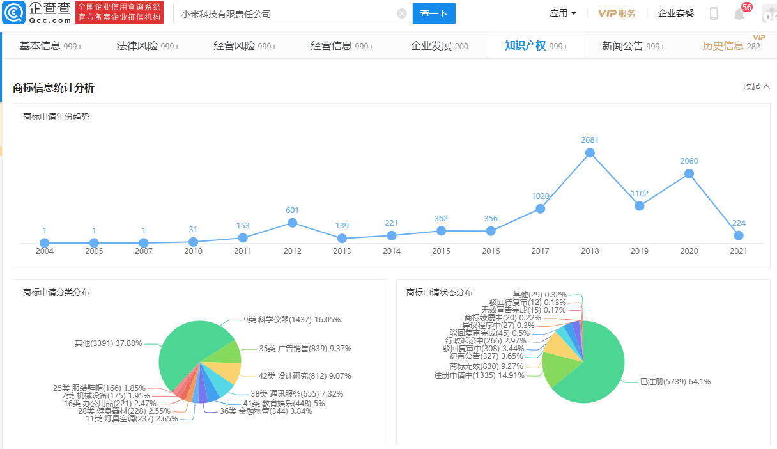Click the '行政诉讼中(266) 2.97%' label

(486, 341)
